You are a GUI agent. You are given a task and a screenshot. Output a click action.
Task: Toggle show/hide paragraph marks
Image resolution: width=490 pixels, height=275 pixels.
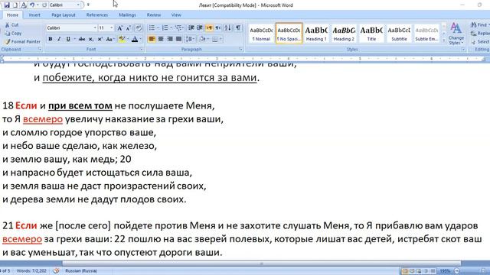pos(238,28)
